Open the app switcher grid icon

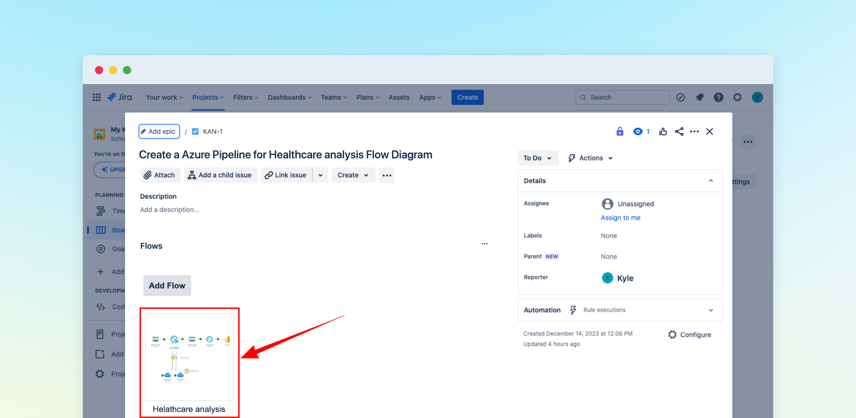(96, 98)
